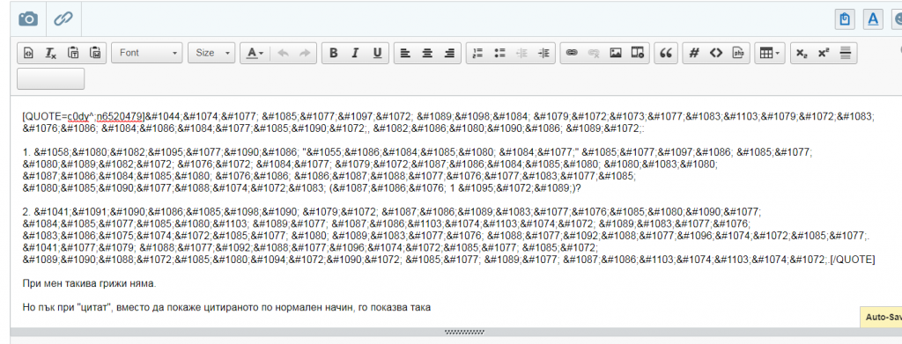
Task: Insert an image
Action: tap(616, 53)
